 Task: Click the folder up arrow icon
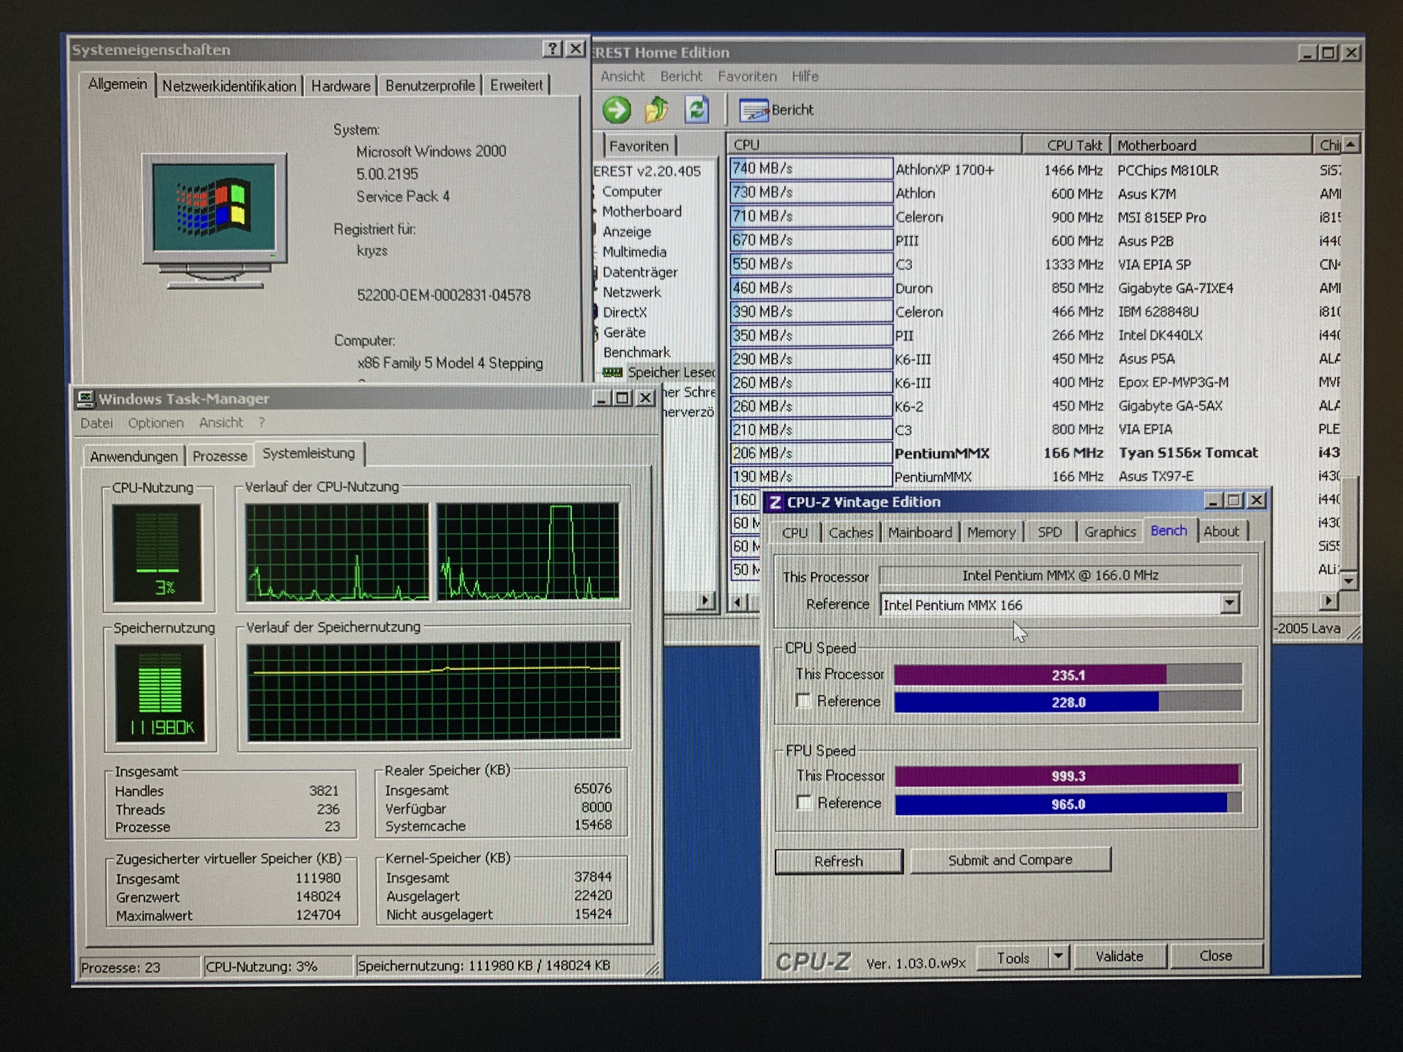pyautogui.click(x=657, y=110)
